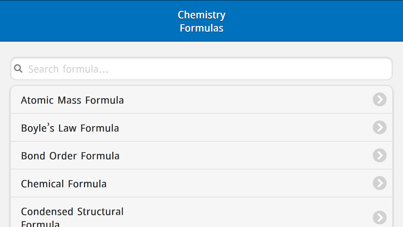The width and height of the screenshot is (403, 227).
Task: Open the Atomic Mass Formula entry
Action: pyautogui.click(x=72, y=100)
